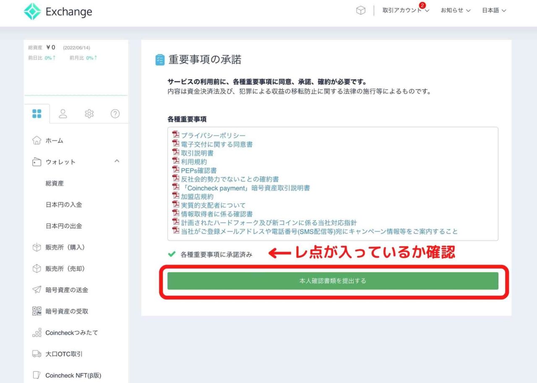The image size is (537, 383).
Task: Click the 販売所（売却）cube icon
Action: (x=37, y=269)
